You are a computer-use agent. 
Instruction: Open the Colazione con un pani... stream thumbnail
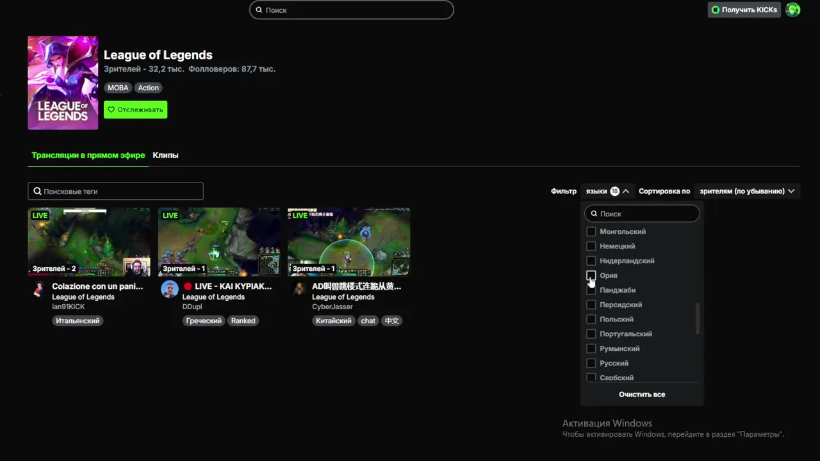pyautogui.click(x=89, y=241)
